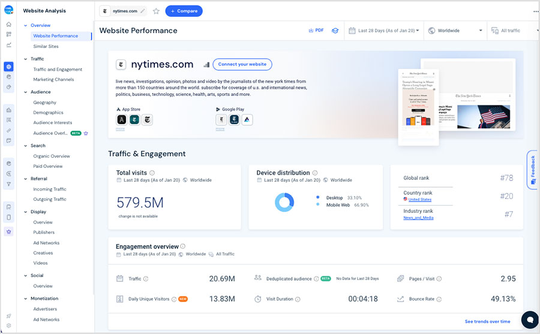Open Traffic and Engagement page
Viewport: 540px width, 334px height.
tap(58, 69)
